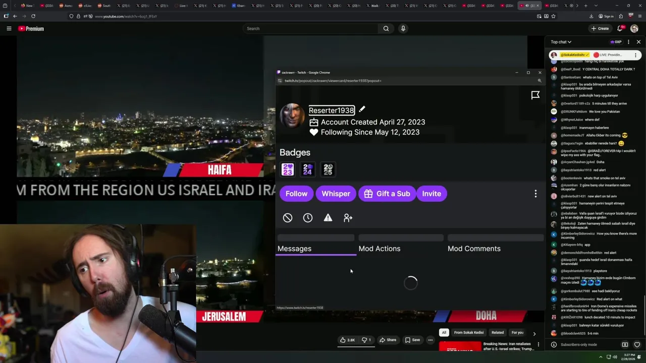Click the YouTube Premium logo
646x363 pixels.
click(x=31, y=29)
